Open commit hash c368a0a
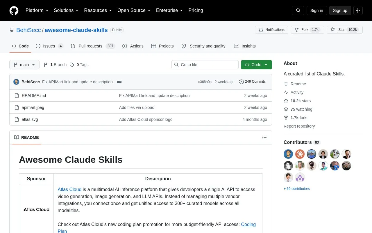 205,82
